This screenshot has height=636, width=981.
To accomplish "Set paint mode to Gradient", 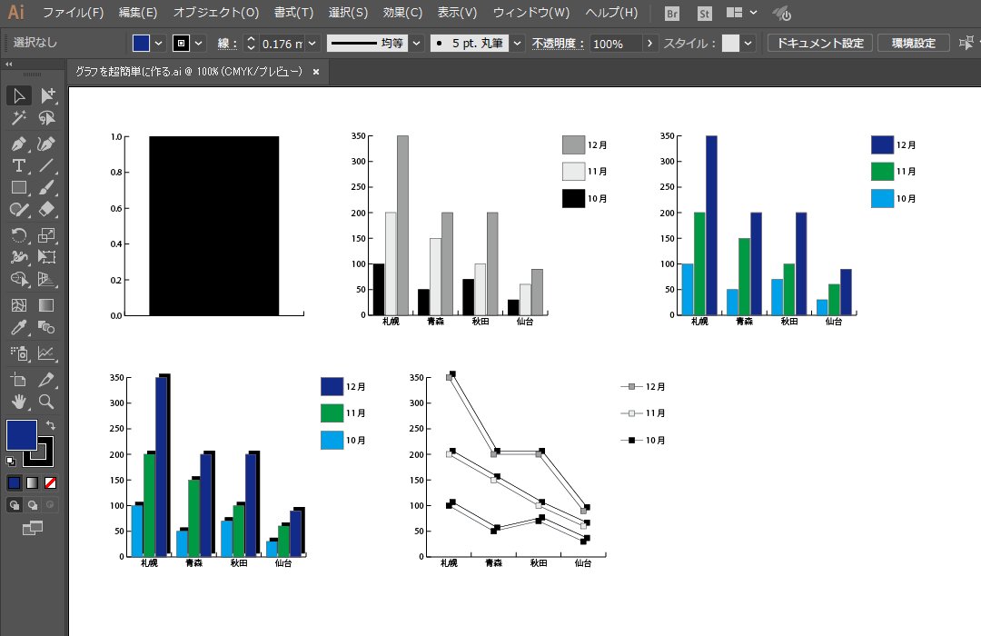I will pyautogui.click(x=32, y=482).
